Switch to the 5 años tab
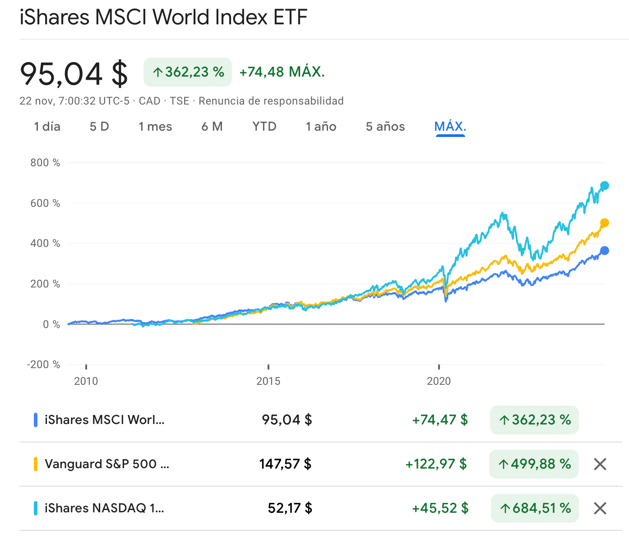The height and width of the screenshot is (538, 629). (385, 127)
